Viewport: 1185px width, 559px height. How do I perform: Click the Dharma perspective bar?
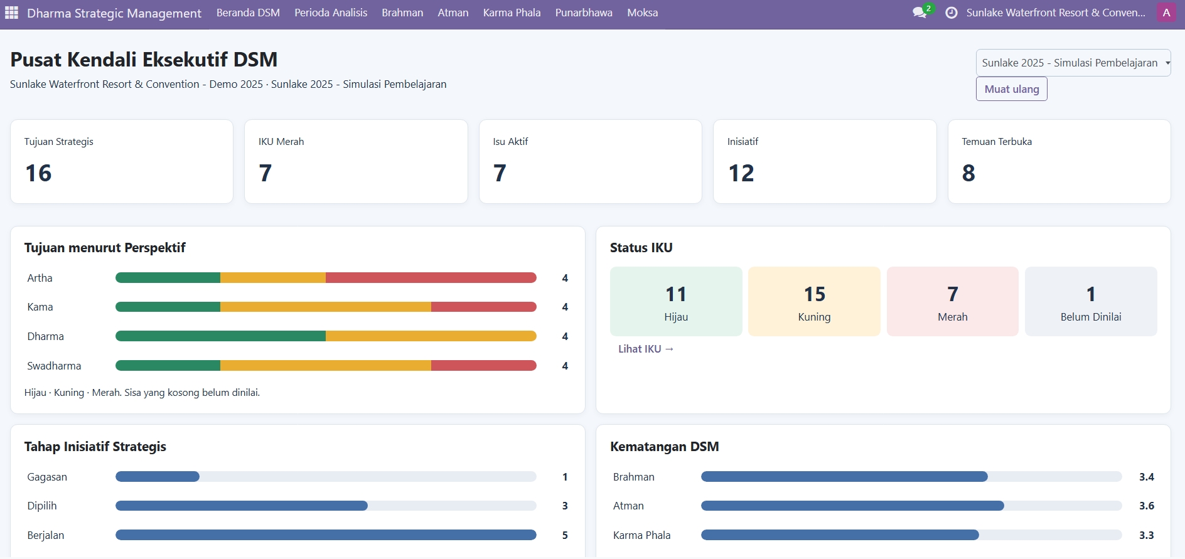click(x=326, y=336)
